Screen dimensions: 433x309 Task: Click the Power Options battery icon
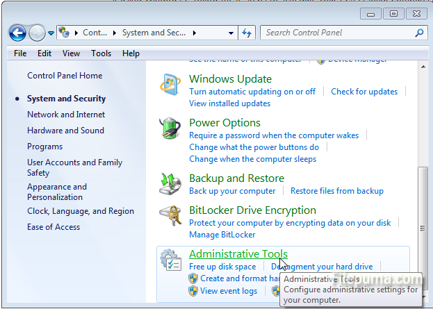(171, 129)
